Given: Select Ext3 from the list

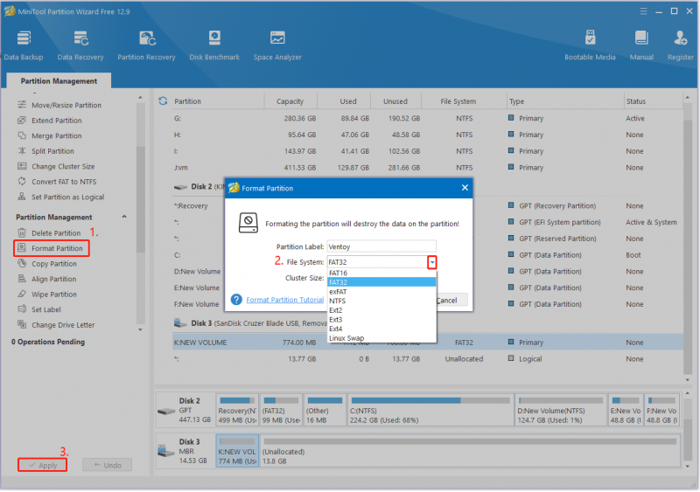Looking at the screenshot, I should point(381,319).
